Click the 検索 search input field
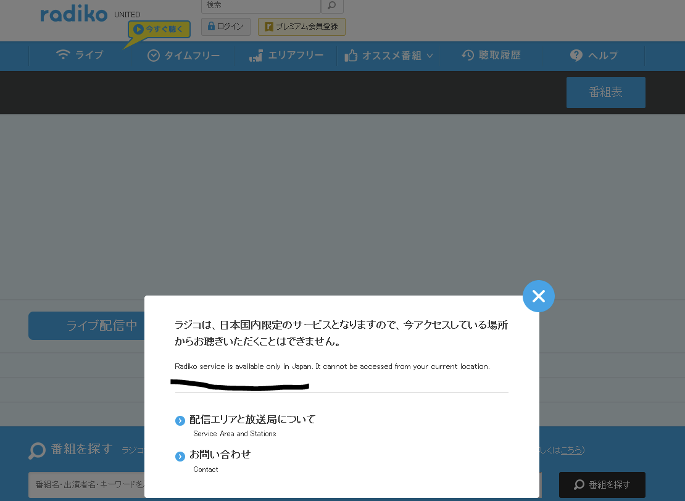 261,5
